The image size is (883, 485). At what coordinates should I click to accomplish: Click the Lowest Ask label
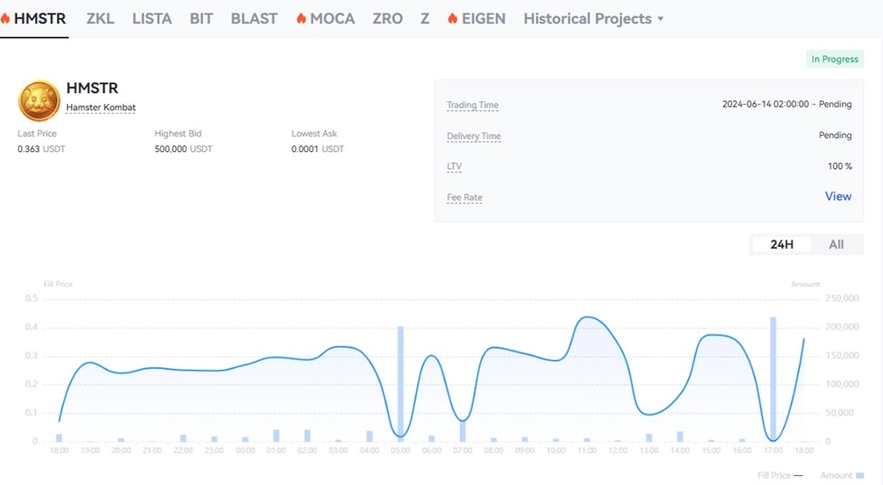(314, 133)
